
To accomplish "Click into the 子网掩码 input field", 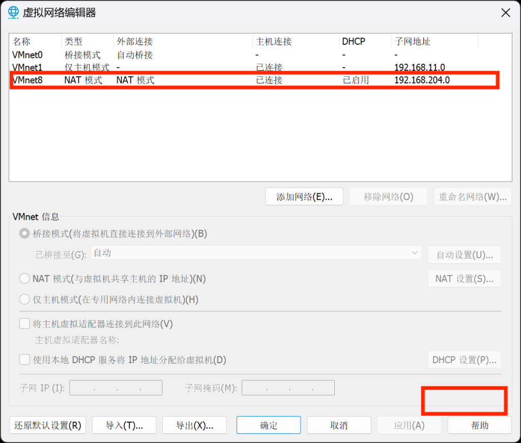I will pyautogui.click(x=288, y=388).
